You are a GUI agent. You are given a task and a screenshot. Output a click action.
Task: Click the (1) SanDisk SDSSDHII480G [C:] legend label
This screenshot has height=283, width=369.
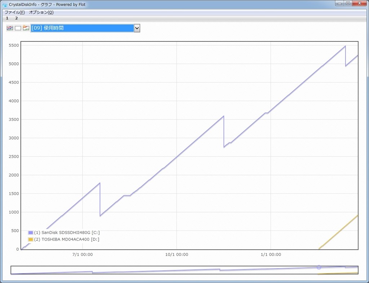pos(67,233)
